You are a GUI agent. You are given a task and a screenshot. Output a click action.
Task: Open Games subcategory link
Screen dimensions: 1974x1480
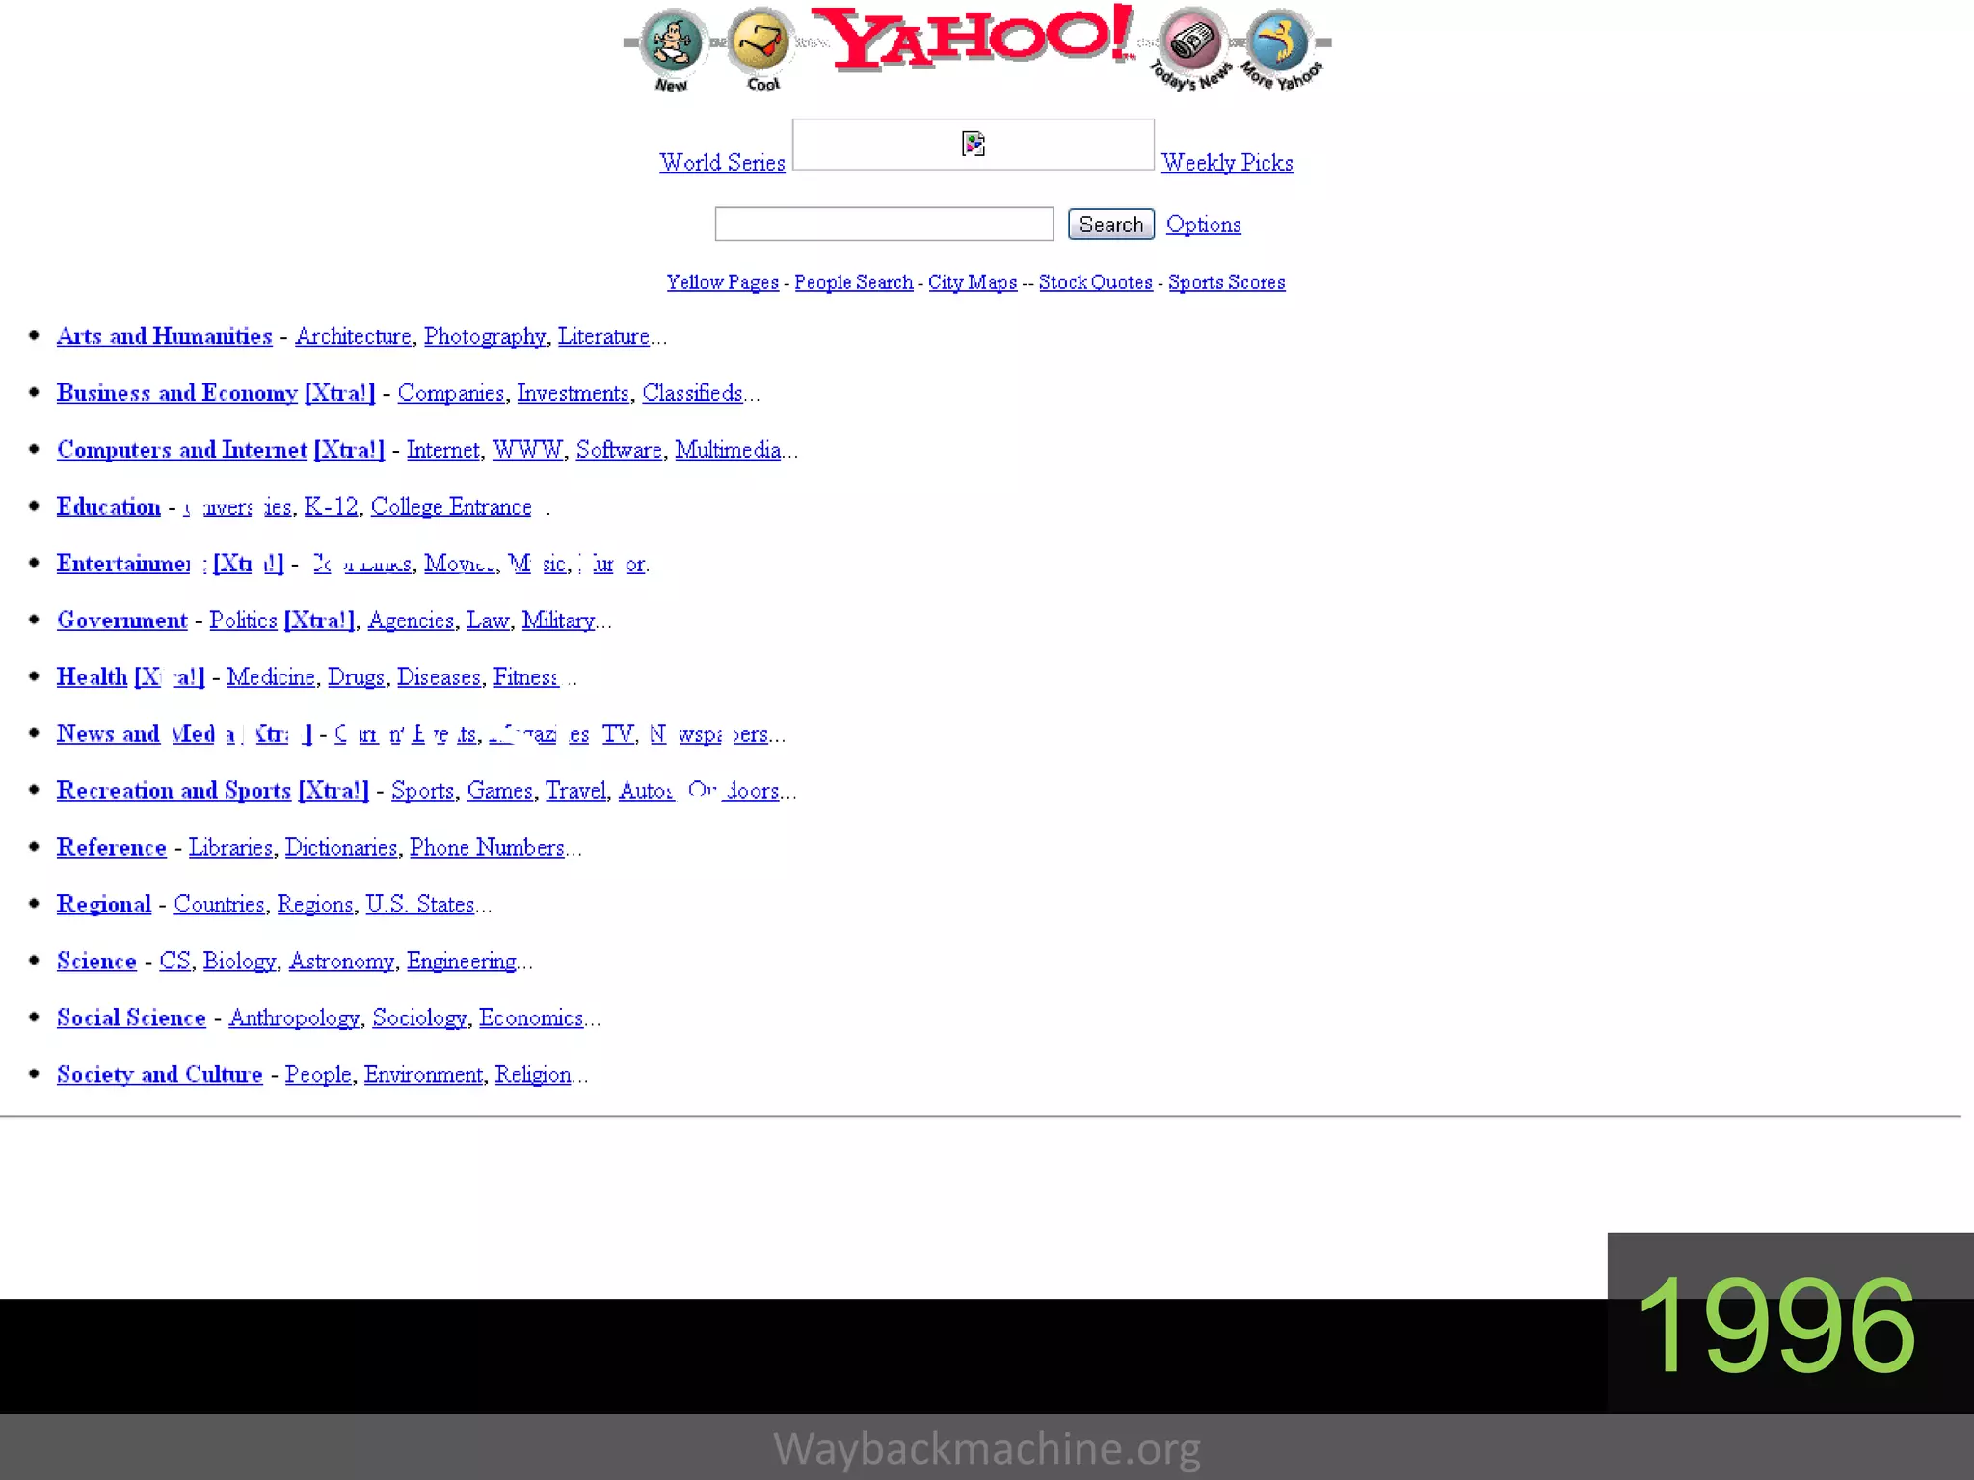coord(499,791)
